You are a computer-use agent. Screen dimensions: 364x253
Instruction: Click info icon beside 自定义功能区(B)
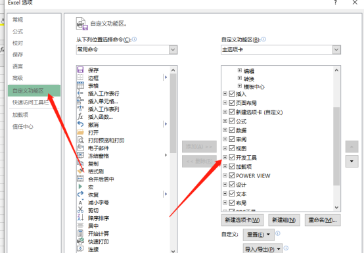click(x=263, y=39)
